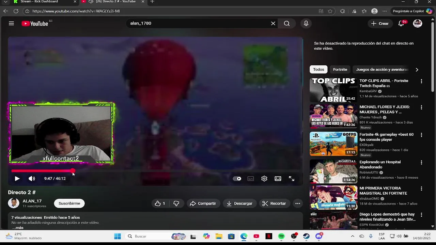Open TOP CLIPS ABRIL video thumbnail
This screenshot has height=245, width=436.
coord(333,90)
